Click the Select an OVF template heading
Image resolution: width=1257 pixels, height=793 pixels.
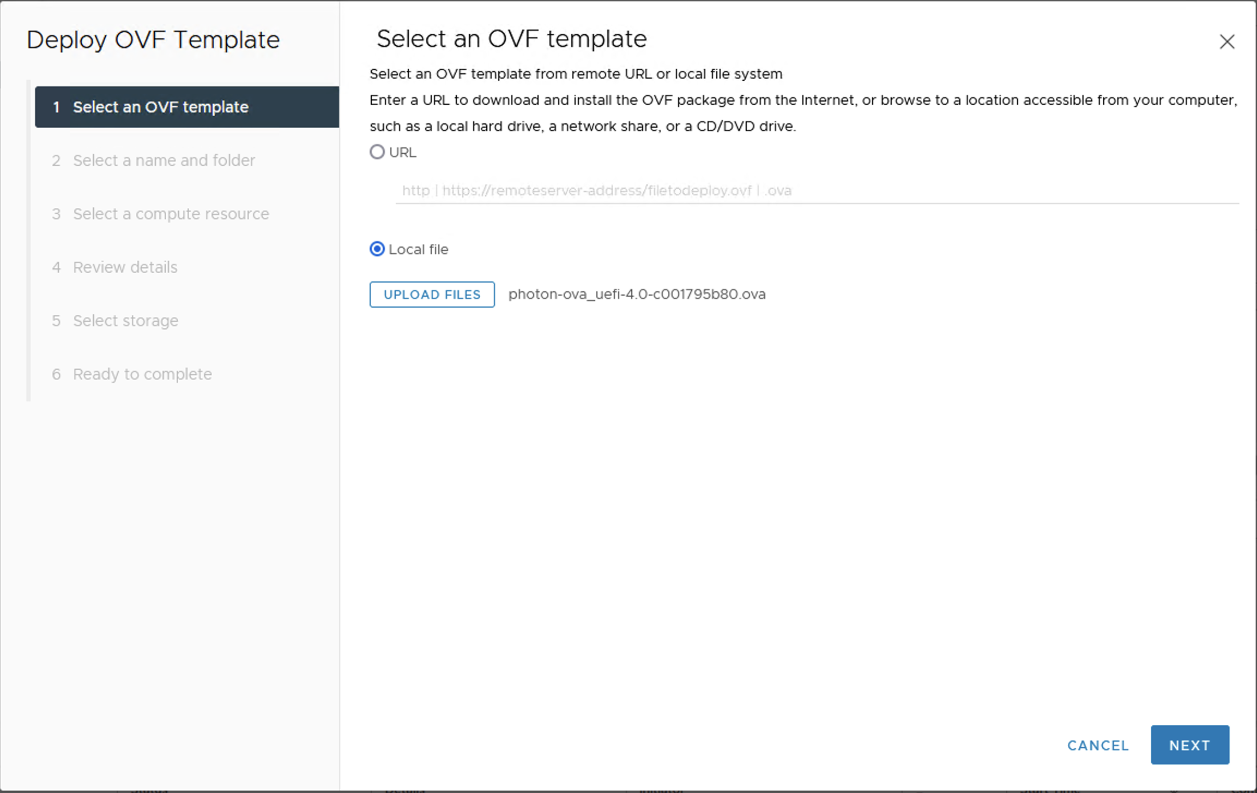(x=511, y=38)
